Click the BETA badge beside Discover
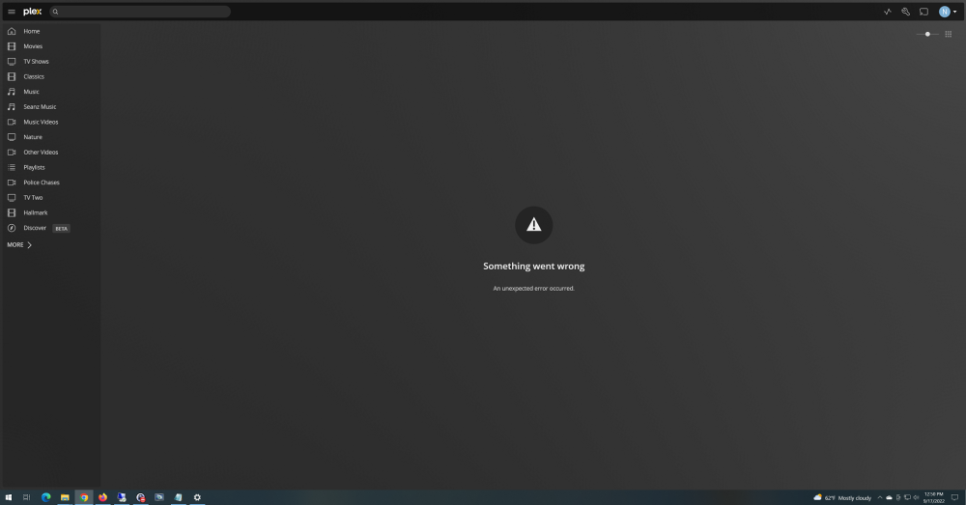 [61, 229]
